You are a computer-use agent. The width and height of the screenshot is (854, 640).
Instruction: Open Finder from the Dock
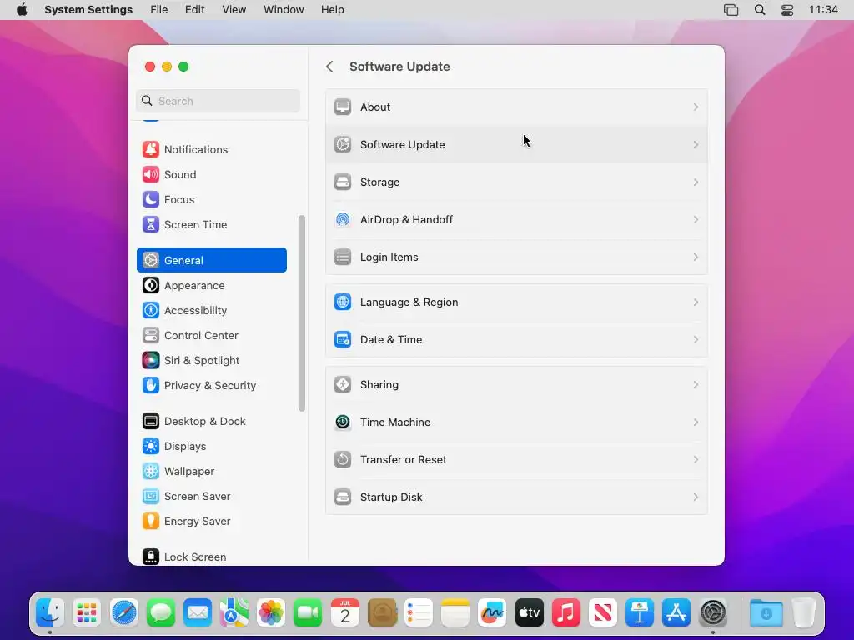[x=50, y=612]
